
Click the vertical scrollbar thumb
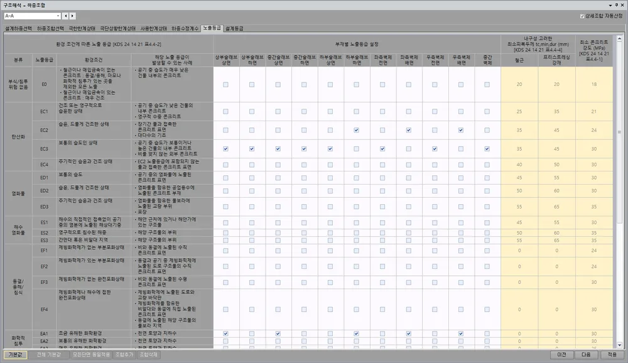[x=619, y=133]
